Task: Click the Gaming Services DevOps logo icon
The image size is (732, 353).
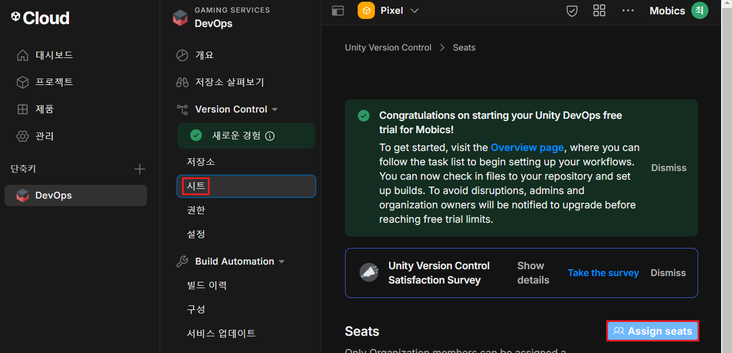Action: pos(180,18)
